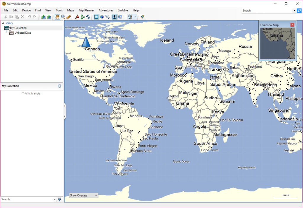The height and width of the screenshot is (208, 303).
Task: Click the Cut scissors icon
Action: 6,17
